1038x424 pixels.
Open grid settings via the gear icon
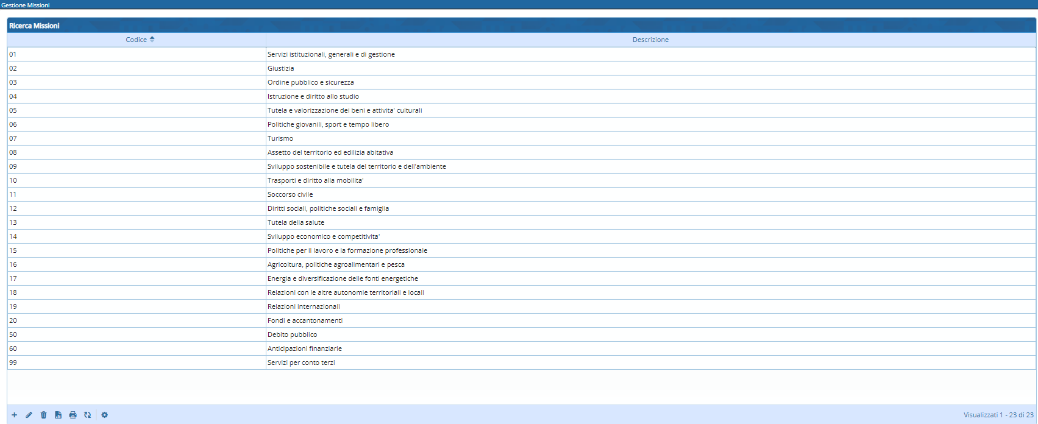(104, 415)
